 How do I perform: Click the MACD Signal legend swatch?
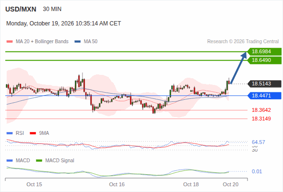point(39,161)
